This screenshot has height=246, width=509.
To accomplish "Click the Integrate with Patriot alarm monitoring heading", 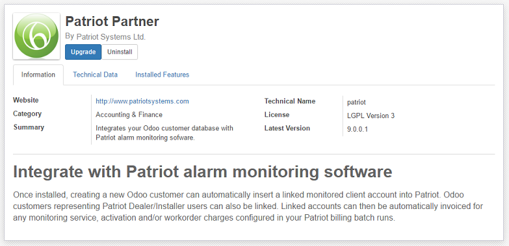I will (x=203, y=172).
